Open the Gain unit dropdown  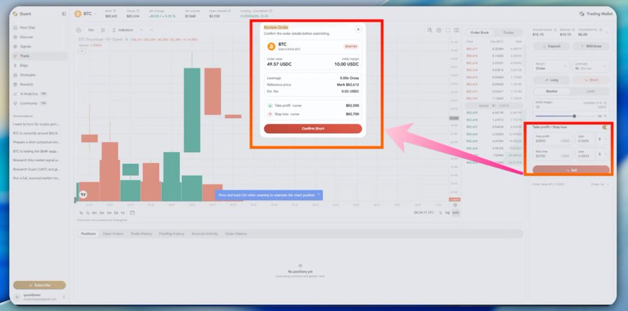[x=603, y=139]
